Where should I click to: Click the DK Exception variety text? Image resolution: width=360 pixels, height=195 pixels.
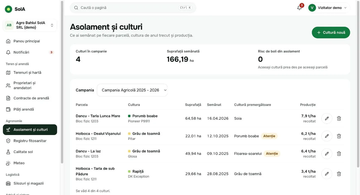[x=138, y=176]
